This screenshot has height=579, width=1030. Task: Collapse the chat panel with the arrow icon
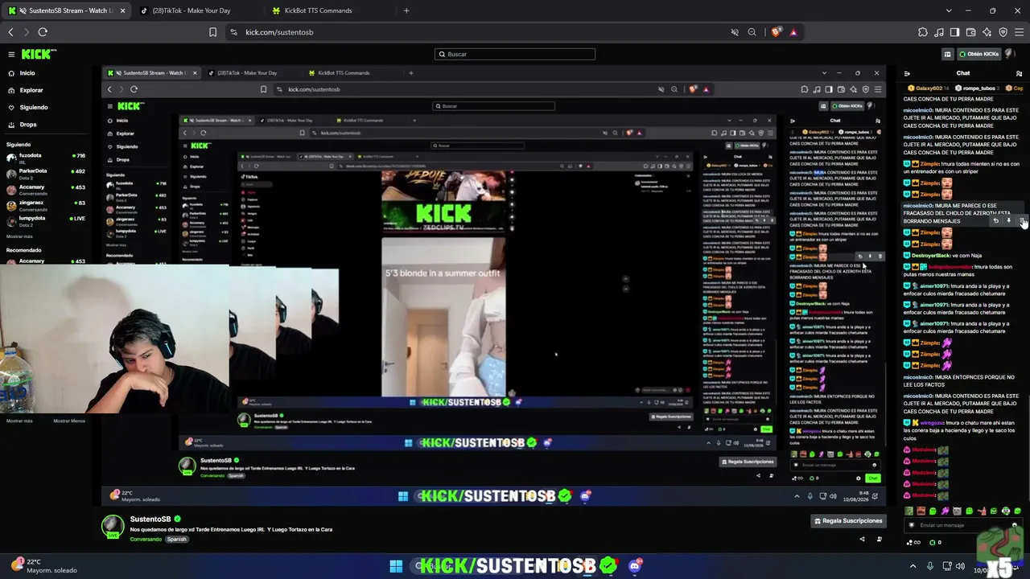907,73
